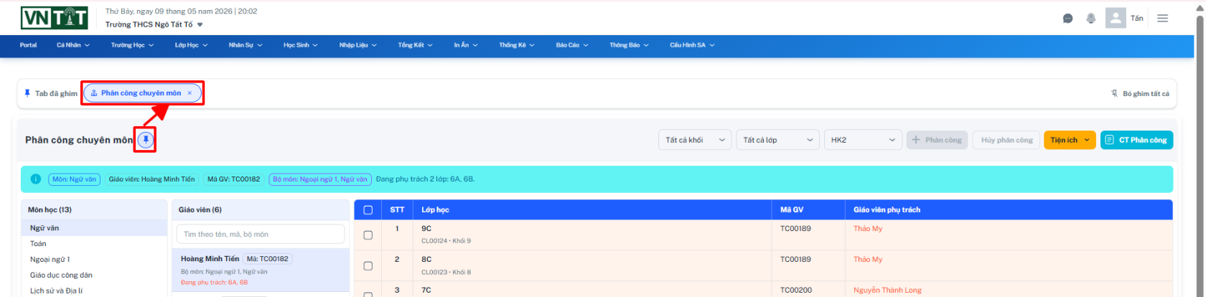The height and width of the screenshot is (297, 1206).
Task: Expand the In Ấn menu
Action: point(466,45)
